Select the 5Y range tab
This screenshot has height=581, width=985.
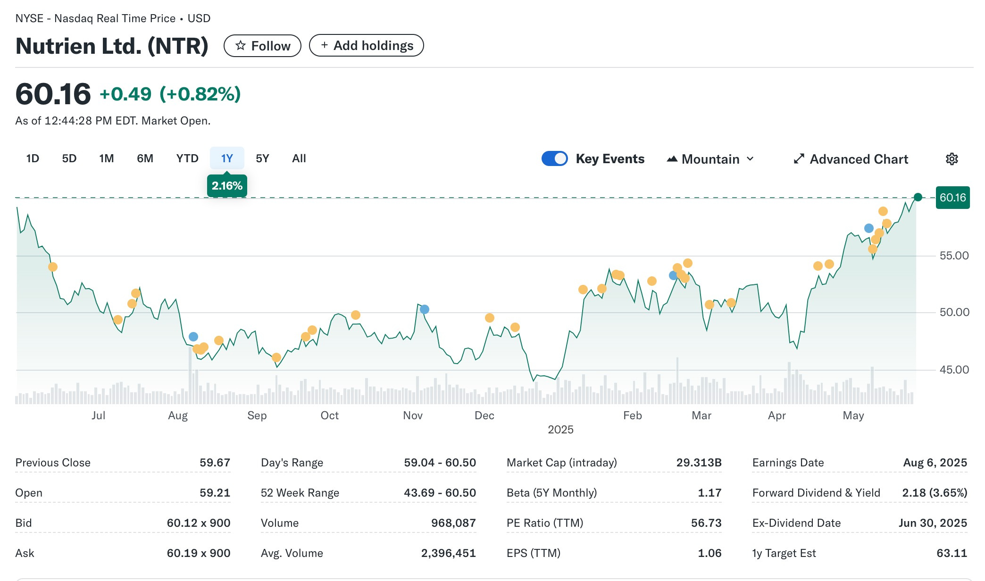point(262,158)
